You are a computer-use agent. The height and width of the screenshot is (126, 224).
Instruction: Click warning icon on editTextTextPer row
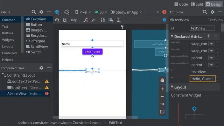coord(47,82)
